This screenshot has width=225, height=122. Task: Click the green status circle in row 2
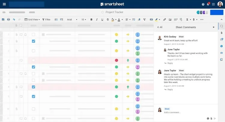pyautogui.click(x=116, y=41)
